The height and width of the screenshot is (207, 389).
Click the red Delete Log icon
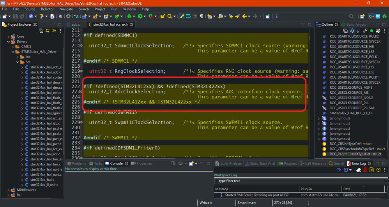point(365,170)
